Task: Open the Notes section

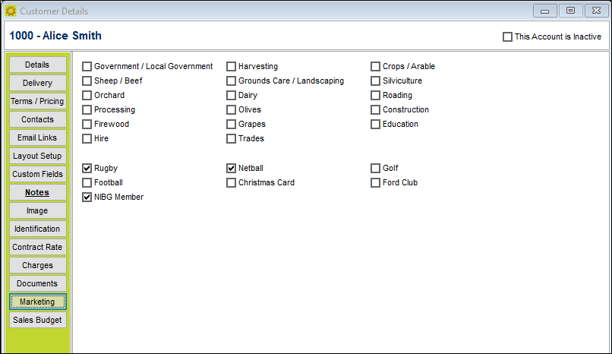Action: 37,192
